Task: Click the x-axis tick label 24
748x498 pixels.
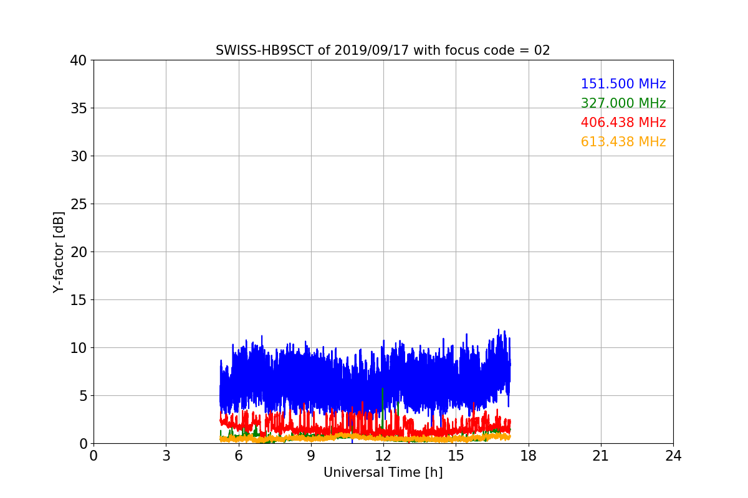Action: [673, 456]
